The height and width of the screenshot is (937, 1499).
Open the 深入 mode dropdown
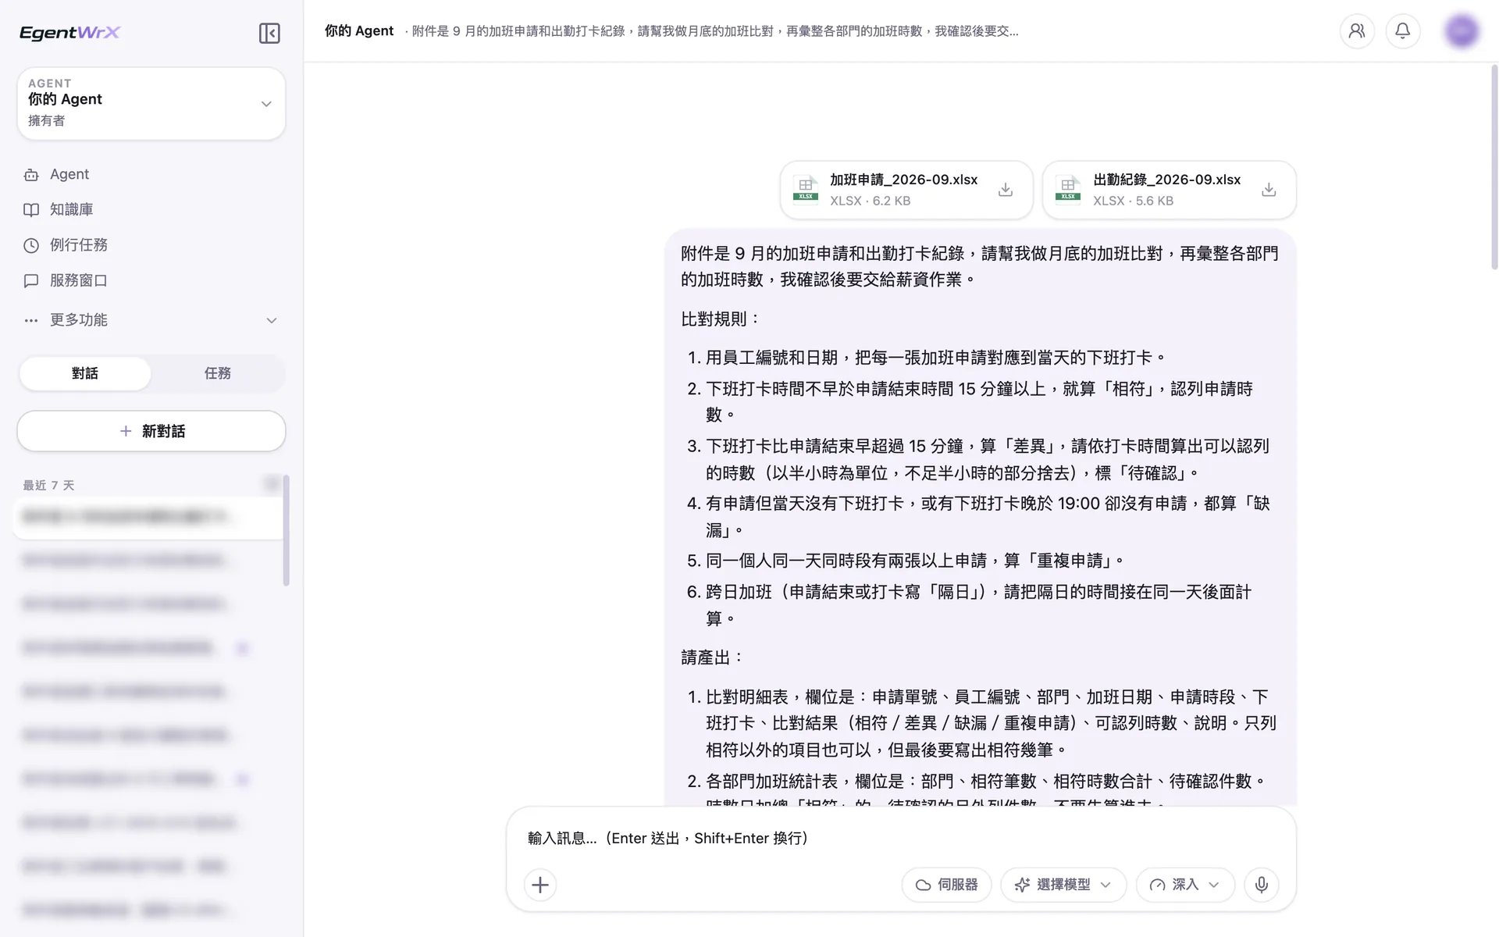point(1185,885)
